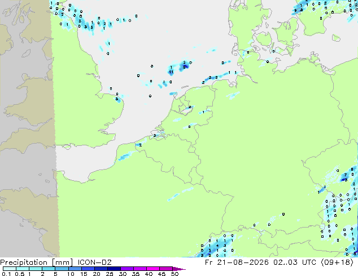Select legend color between 35 and 40
358x276 pixels.
pyautogui.click(x=139, y=269)
